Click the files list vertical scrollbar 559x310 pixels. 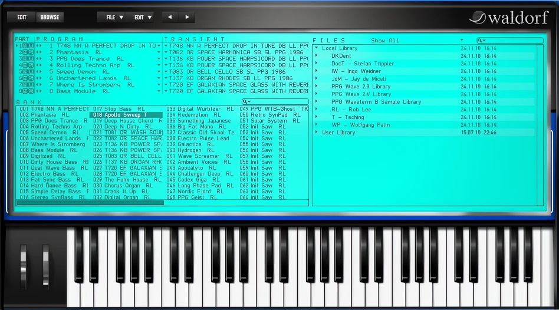[540, 125]
